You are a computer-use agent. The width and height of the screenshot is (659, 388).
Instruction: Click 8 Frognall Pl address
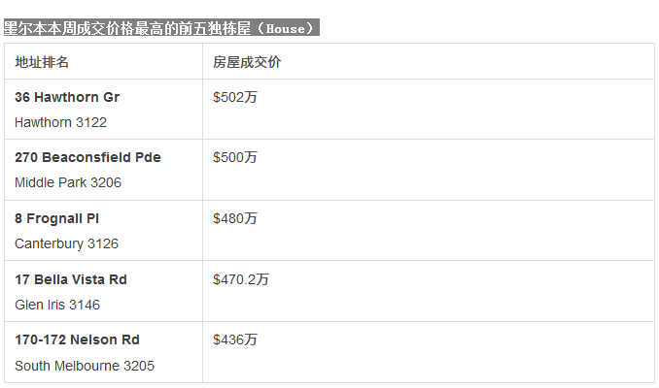[56, 218]
